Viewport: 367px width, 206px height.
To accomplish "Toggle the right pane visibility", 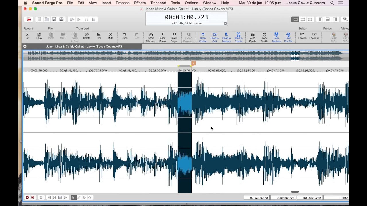I will click(x=335, y=19).
